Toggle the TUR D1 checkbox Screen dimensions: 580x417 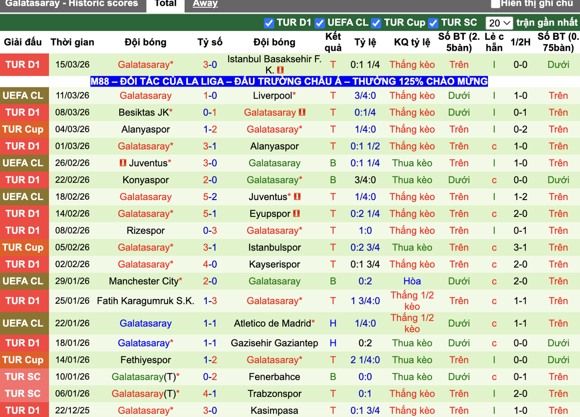click(269, 23)
